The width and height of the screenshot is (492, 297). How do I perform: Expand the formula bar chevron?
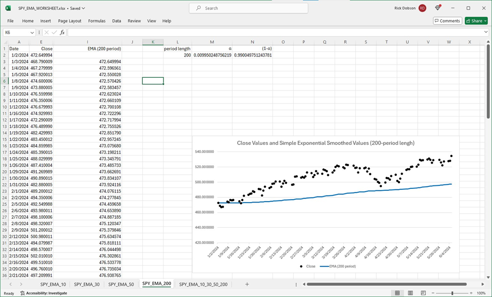(x=486, y=32)
